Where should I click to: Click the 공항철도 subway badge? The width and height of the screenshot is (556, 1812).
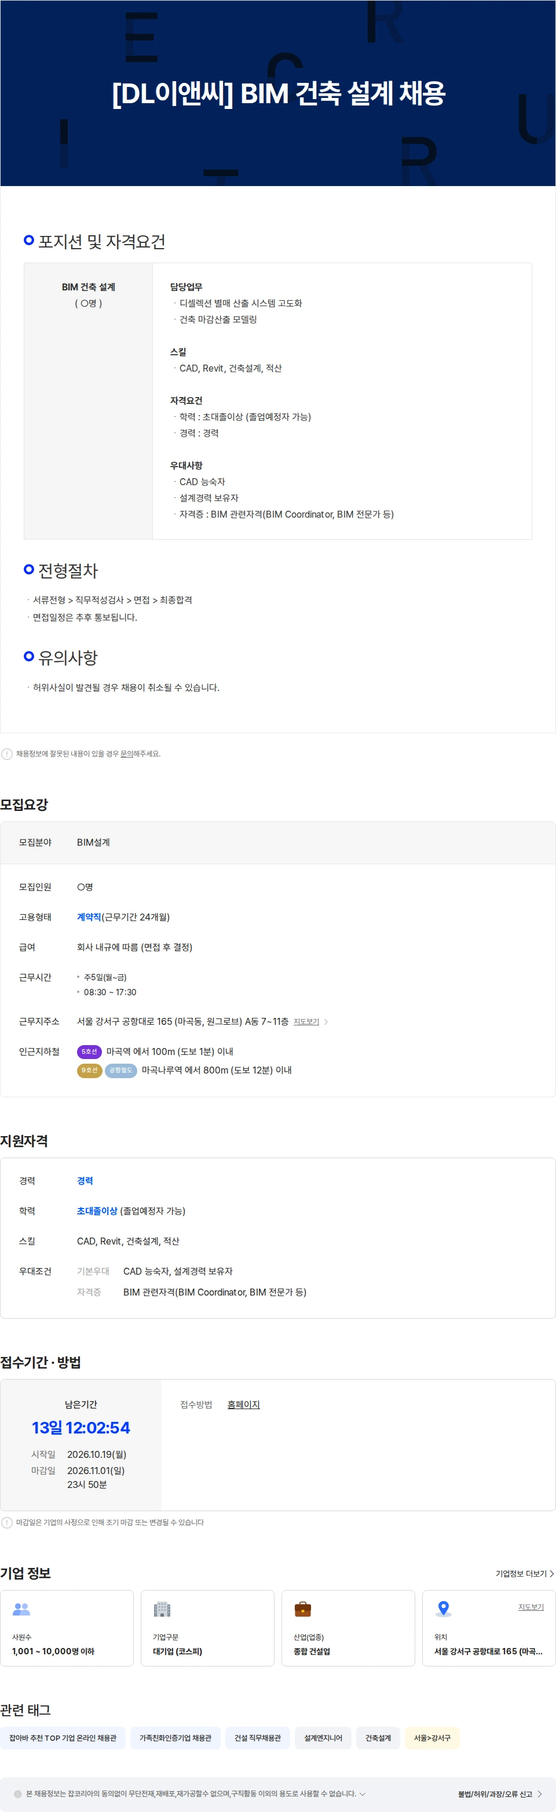coord(121,1070)
